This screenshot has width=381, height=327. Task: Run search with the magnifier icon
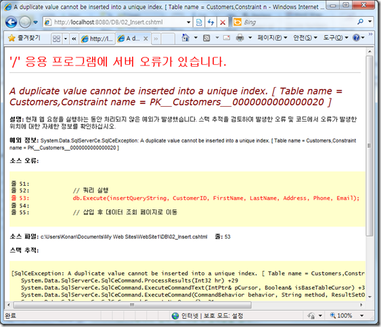(360, 22)
